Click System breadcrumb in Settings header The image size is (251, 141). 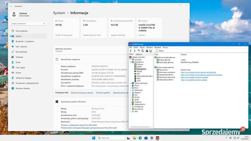click(59, 13)
